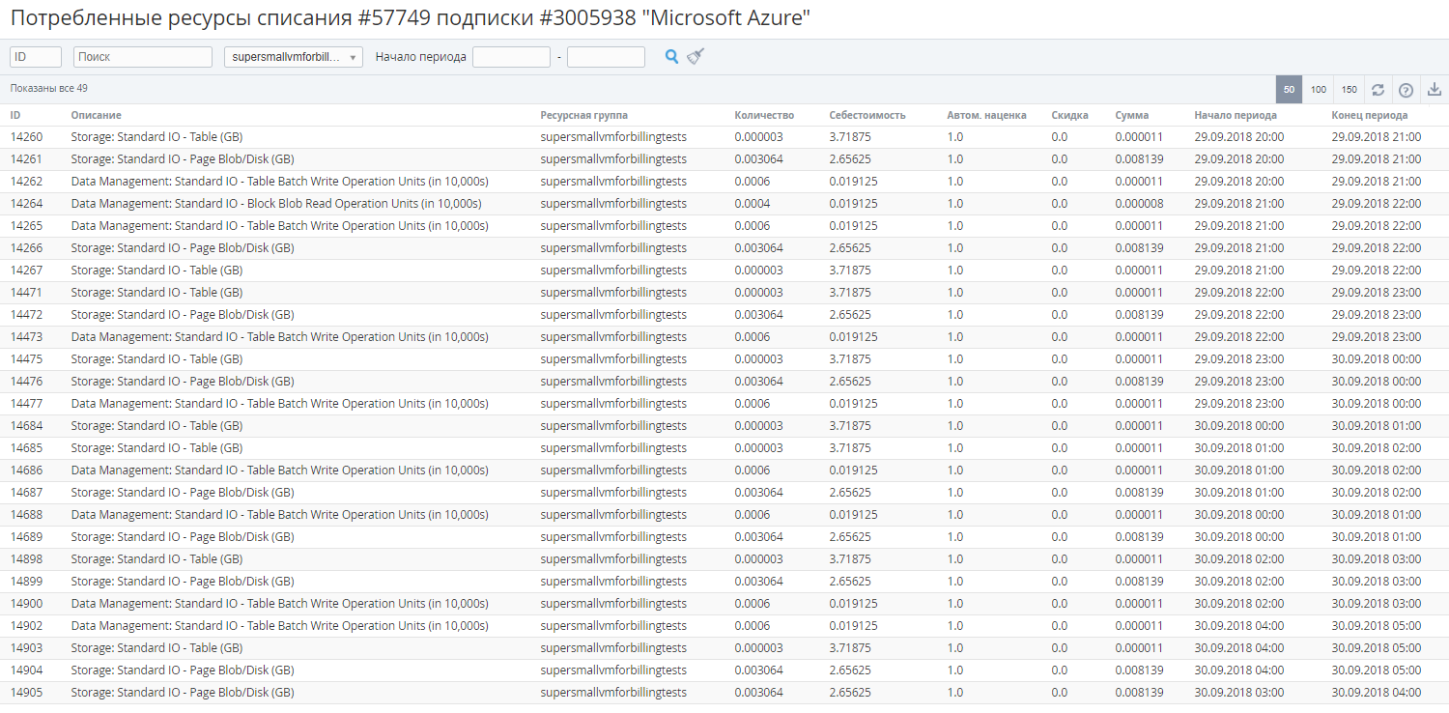Click the sum 0.008139 in row 14689

click(1139, 537)
